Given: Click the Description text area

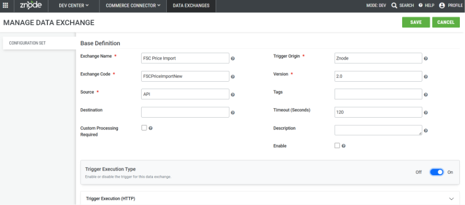Looking at the screenshot, I should (x=378, y=130).
